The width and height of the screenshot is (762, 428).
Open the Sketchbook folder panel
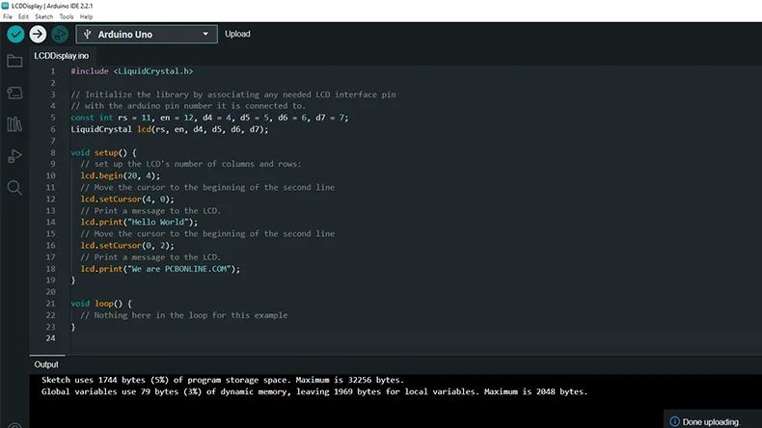[x=14, y=62]
